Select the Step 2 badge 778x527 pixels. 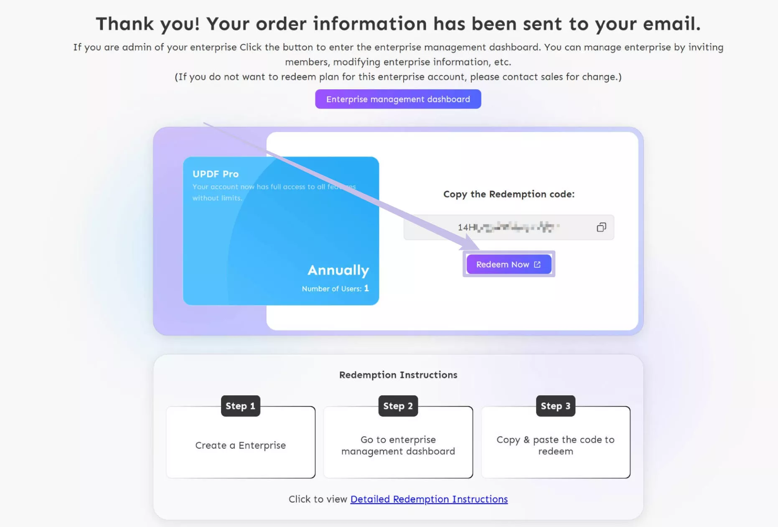[398, 406]
